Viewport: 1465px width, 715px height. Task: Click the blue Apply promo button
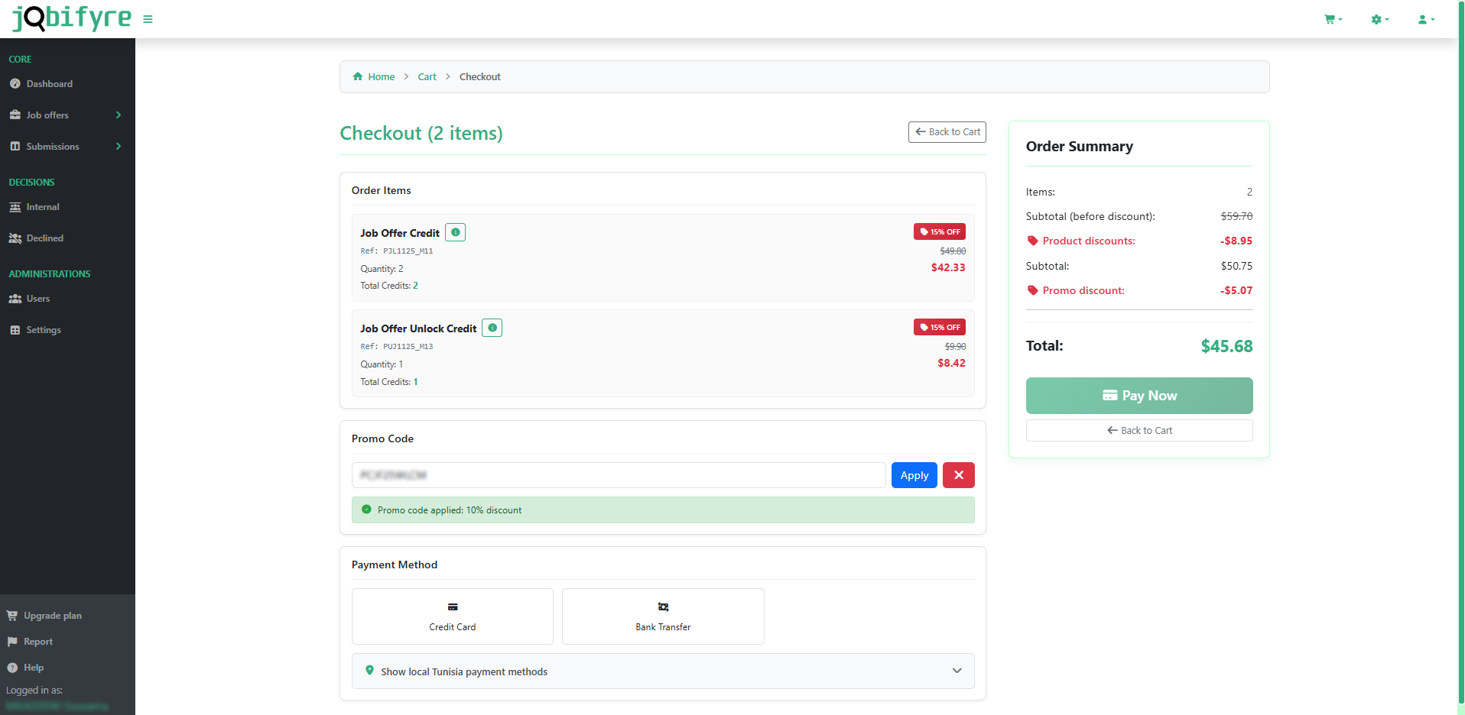[914, 475]
